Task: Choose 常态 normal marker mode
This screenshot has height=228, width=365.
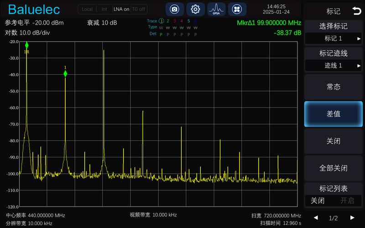Action: [x=334, y=87]
